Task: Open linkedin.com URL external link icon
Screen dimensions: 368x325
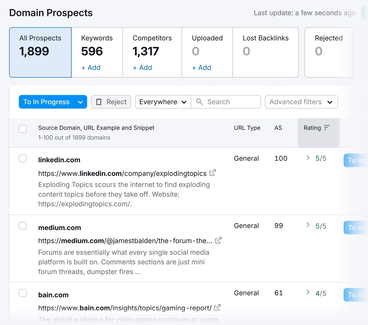Action: (213, 173)
